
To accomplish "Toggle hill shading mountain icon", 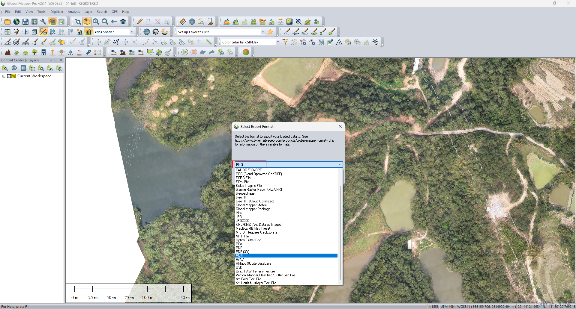I will click(88, 32).
